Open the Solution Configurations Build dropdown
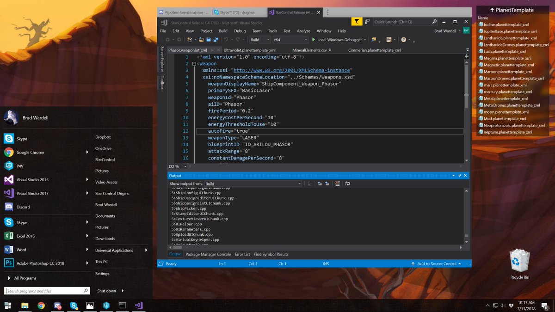Viewport: 555px width, 312px height. (x=260, y=40)
